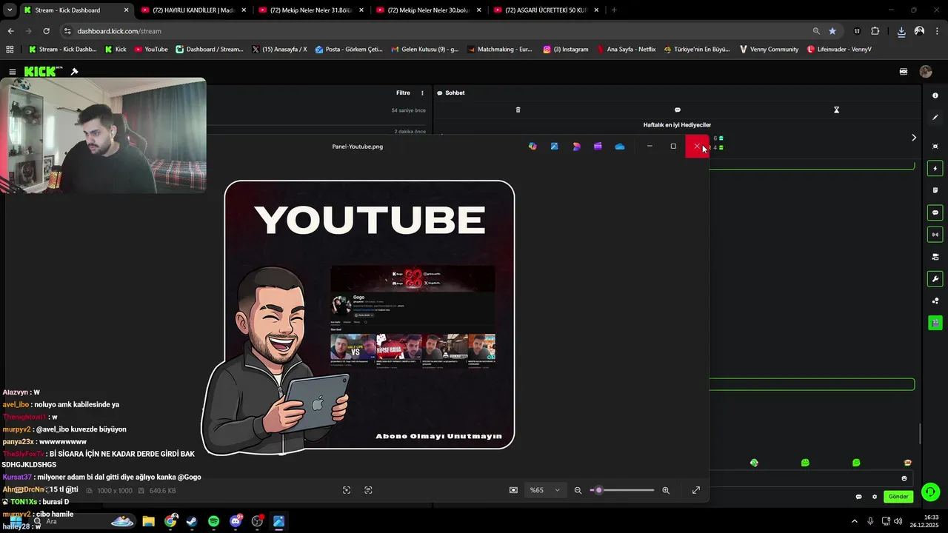Click the camera channel icon in the right sidebar
Screen dimensions: 948x533
935,257
